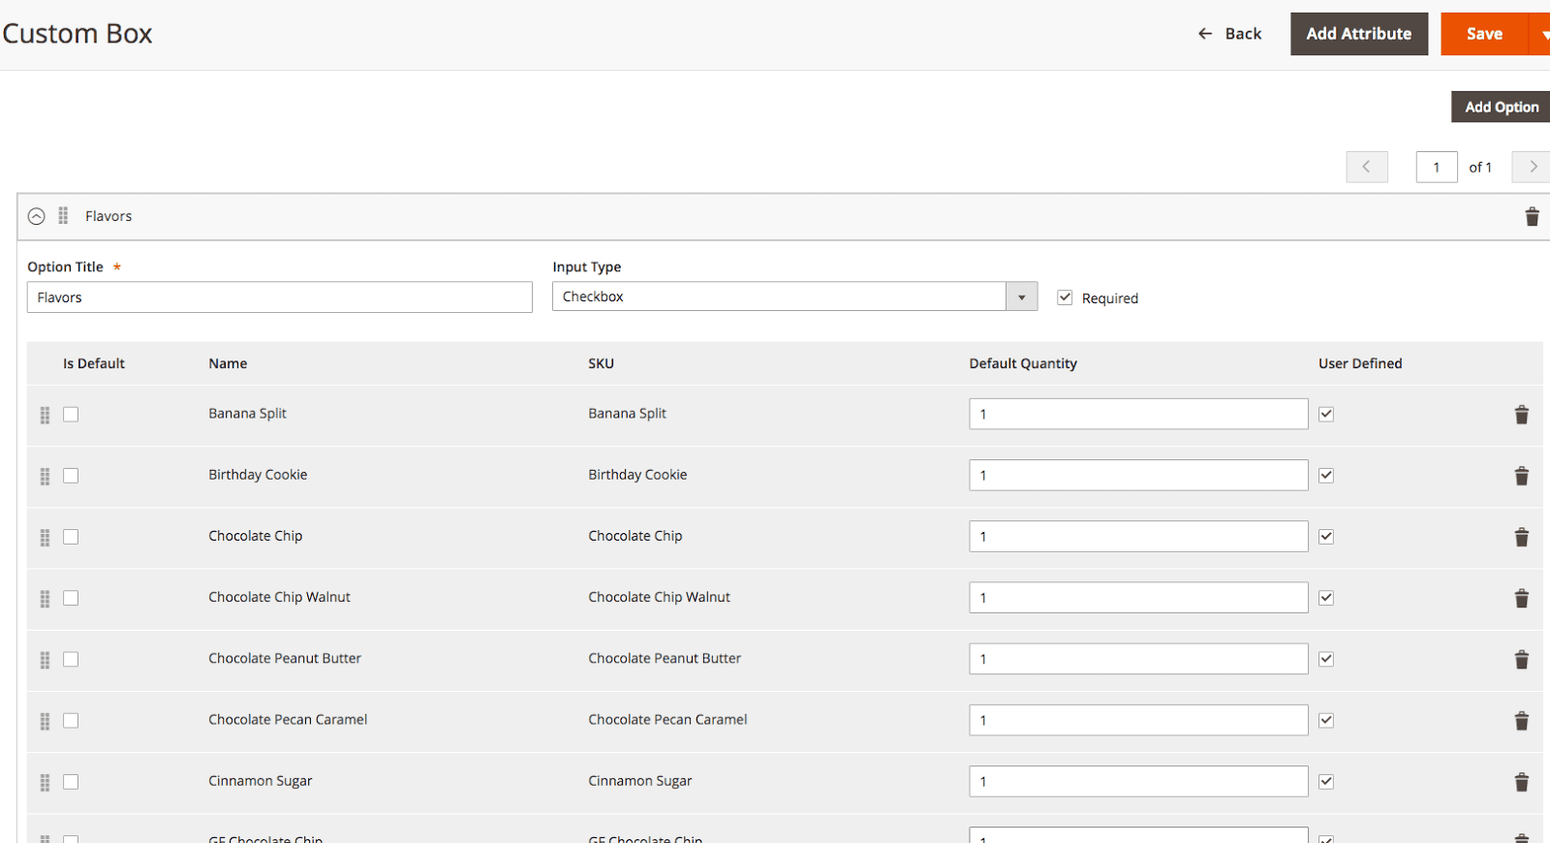Image resolution: width=1550 pixels, height=843 pixels.
Task: Go back using the Back link
Action: pyautogui.click(x=1229, y=34)
